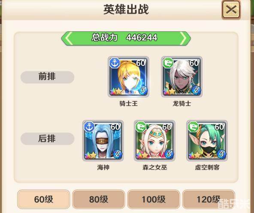The image size is (254, 213).
Task: Select the 虚空刺客 hero portrait
Action: (x=207, y=140)
